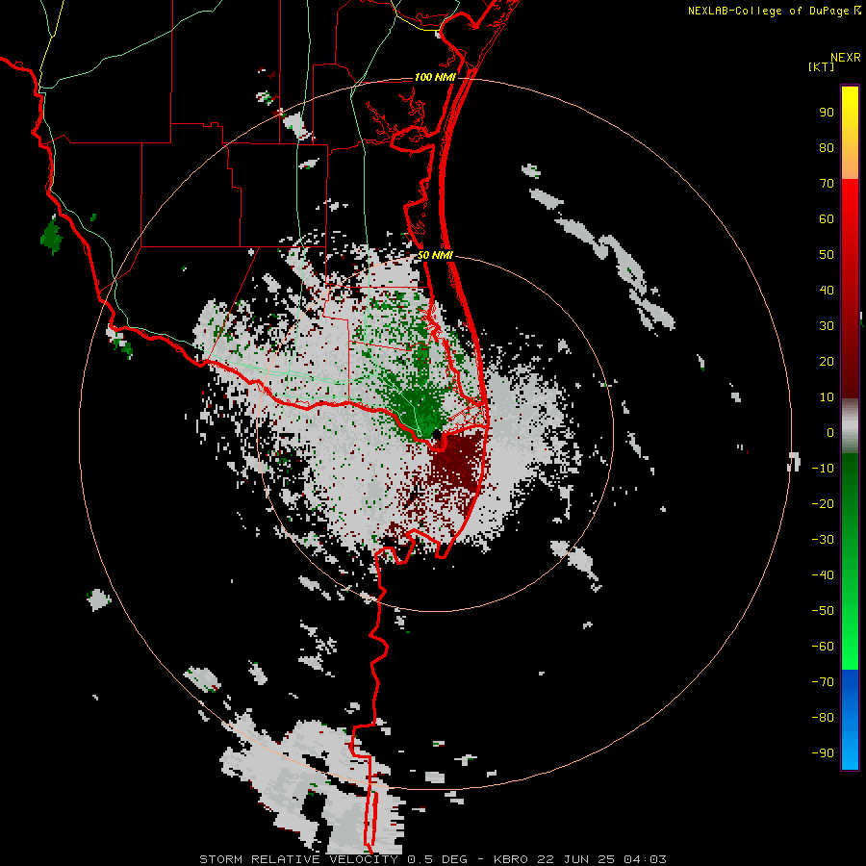Click the -50 value on velocity scale

pos(823,611)
